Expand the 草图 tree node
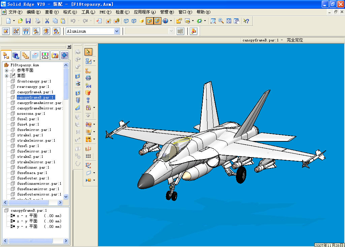 tap(7, 76)
